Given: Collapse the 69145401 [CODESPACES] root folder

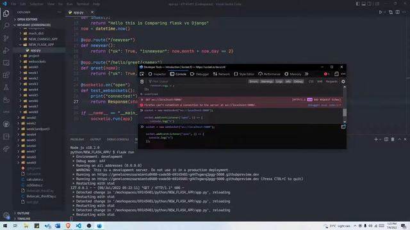Looking at the screenshot, I should [x=40, y=25].
